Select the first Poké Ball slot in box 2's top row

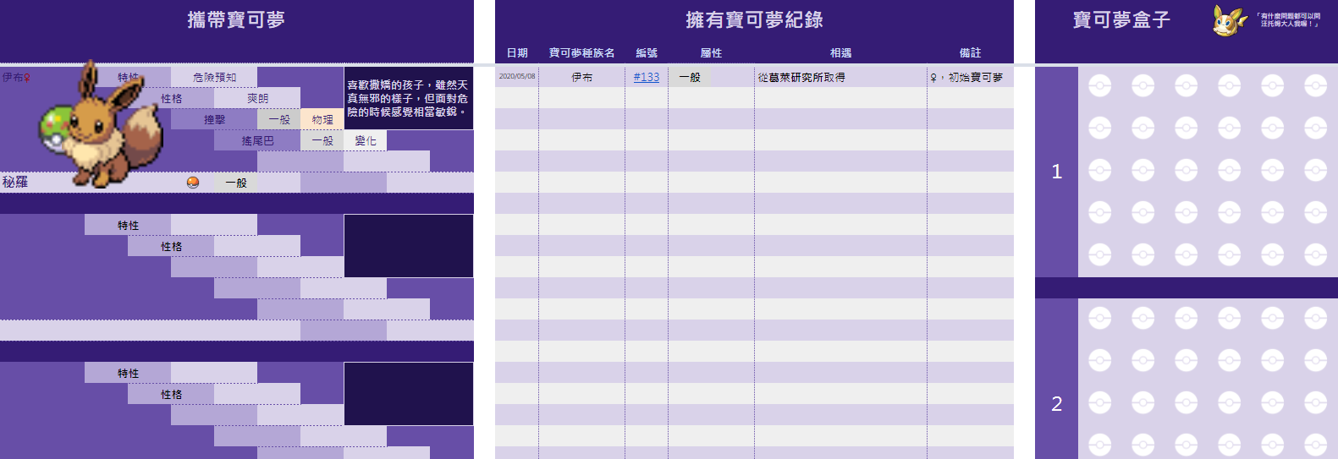click(1099, 318)
